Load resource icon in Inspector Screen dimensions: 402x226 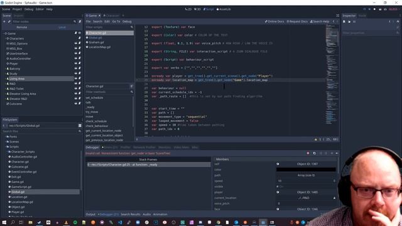coord(349,22)
